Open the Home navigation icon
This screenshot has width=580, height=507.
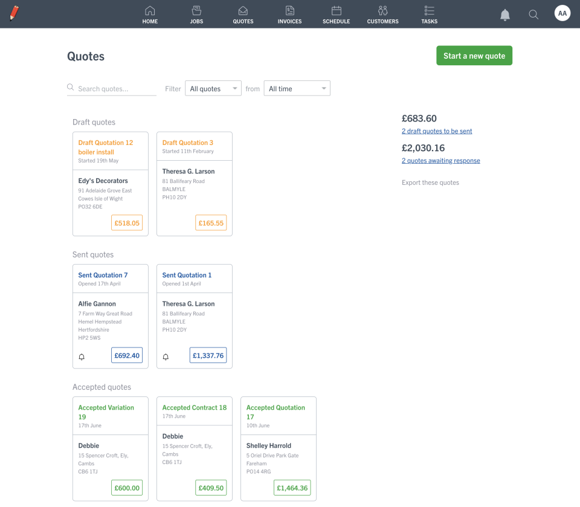click(x=149, y=13)
